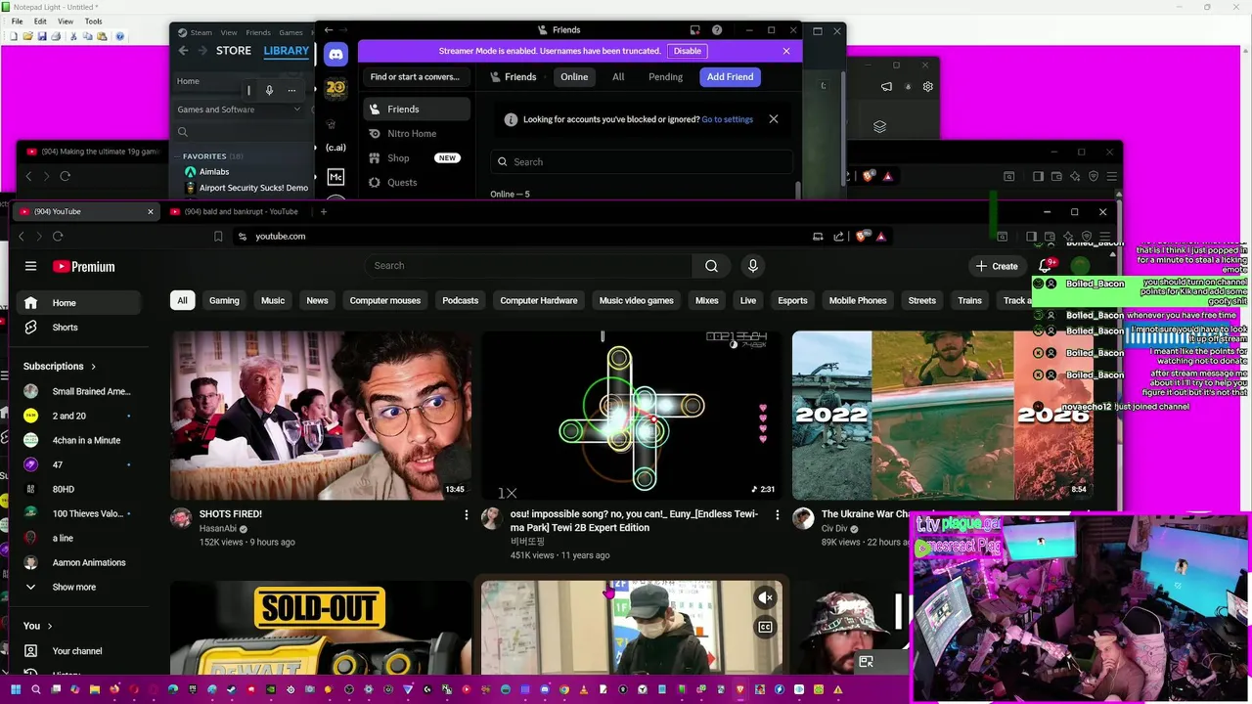Switch to the Steam LIBRARY tab
Viewport: 1252px width, 704px height.
tap(286, 51)
